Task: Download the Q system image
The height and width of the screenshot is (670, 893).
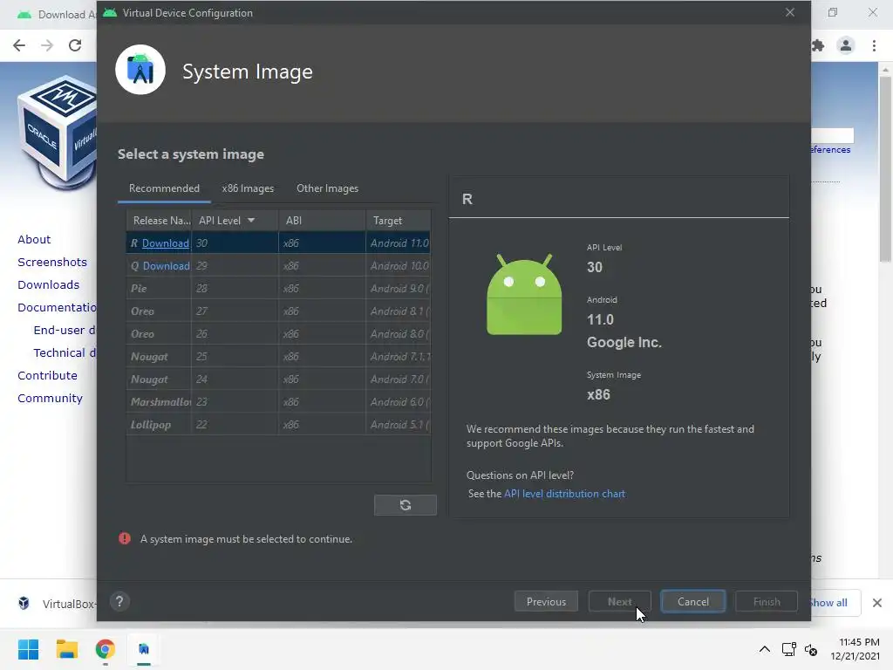Action: (x=166, y=266)
